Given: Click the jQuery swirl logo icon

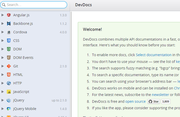Looking at the screenshot, I should click(9, 100).
